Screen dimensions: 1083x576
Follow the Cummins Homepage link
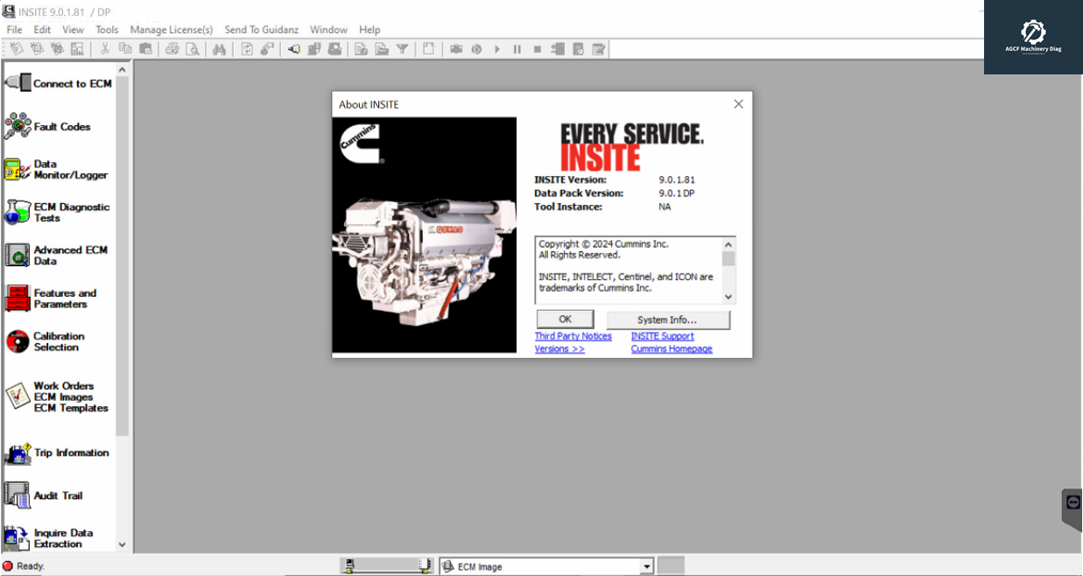coord(672,348)
